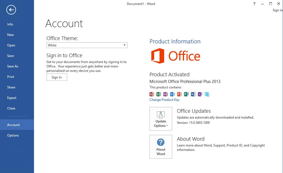The height and width of the screenshot is (173, 283).
Task: Click the Publisher app icon
Action: 186,94
